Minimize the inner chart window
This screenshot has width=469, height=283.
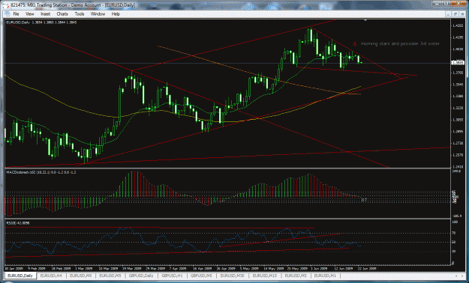(449, 14)
